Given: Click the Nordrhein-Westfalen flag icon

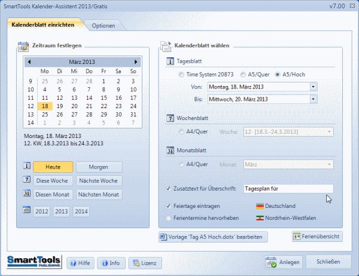Looking at the screenshot, I should tap(260, 218).
